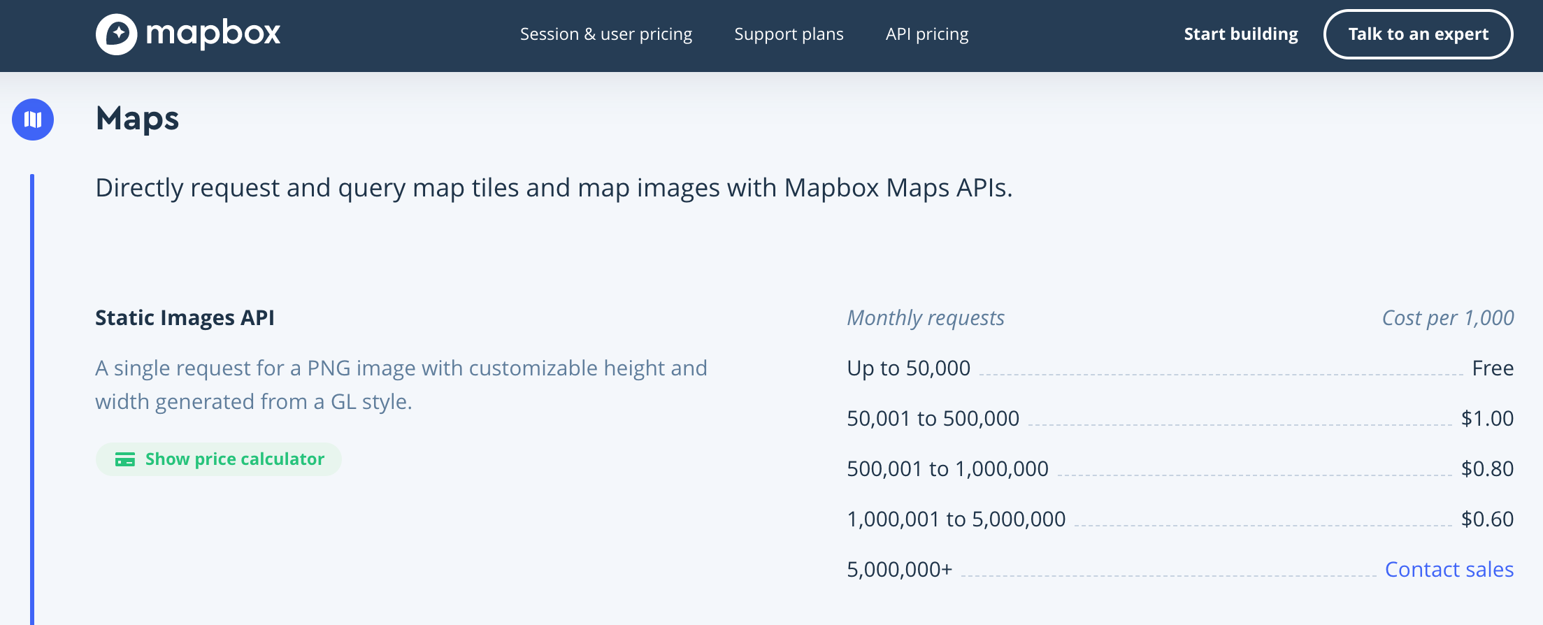Click the blue Maps section icon
The image size is (1543, 625).
coord(33,120)
